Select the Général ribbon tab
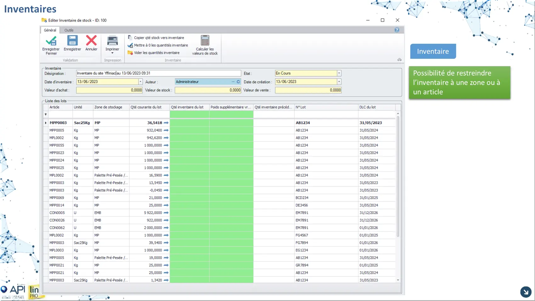 (50, 30)
